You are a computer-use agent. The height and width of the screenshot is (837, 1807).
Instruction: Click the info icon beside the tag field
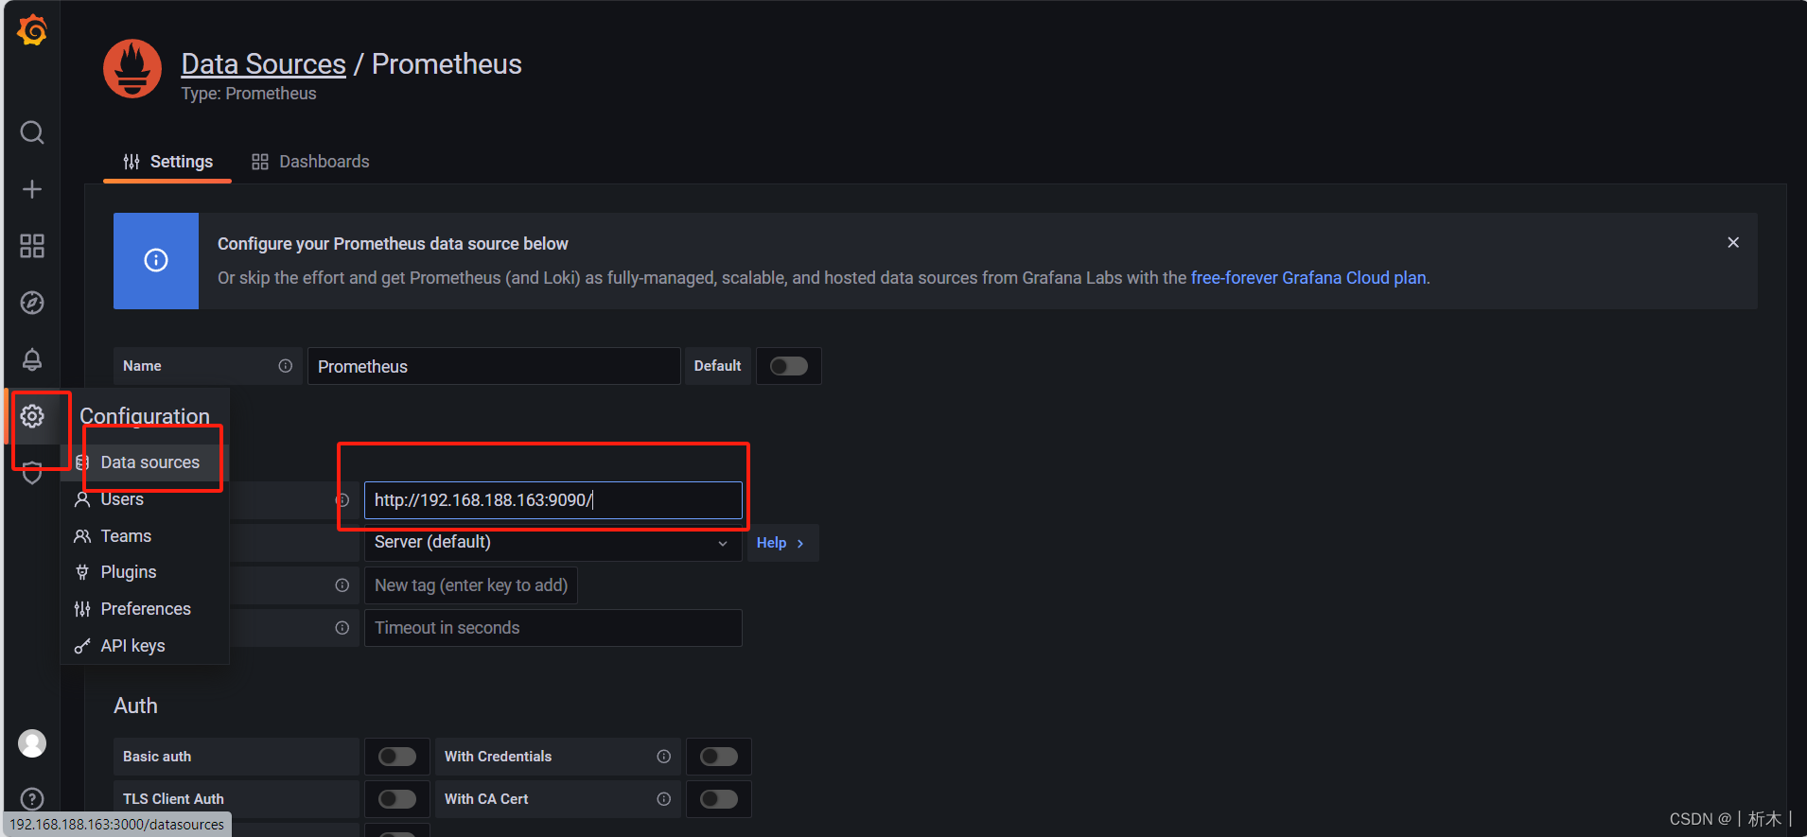pyautogui.click(x=342, y=585)
